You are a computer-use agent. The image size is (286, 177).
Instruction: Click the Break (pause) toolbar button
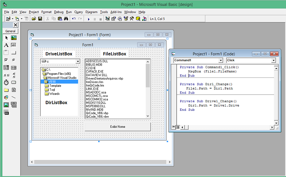95,19
